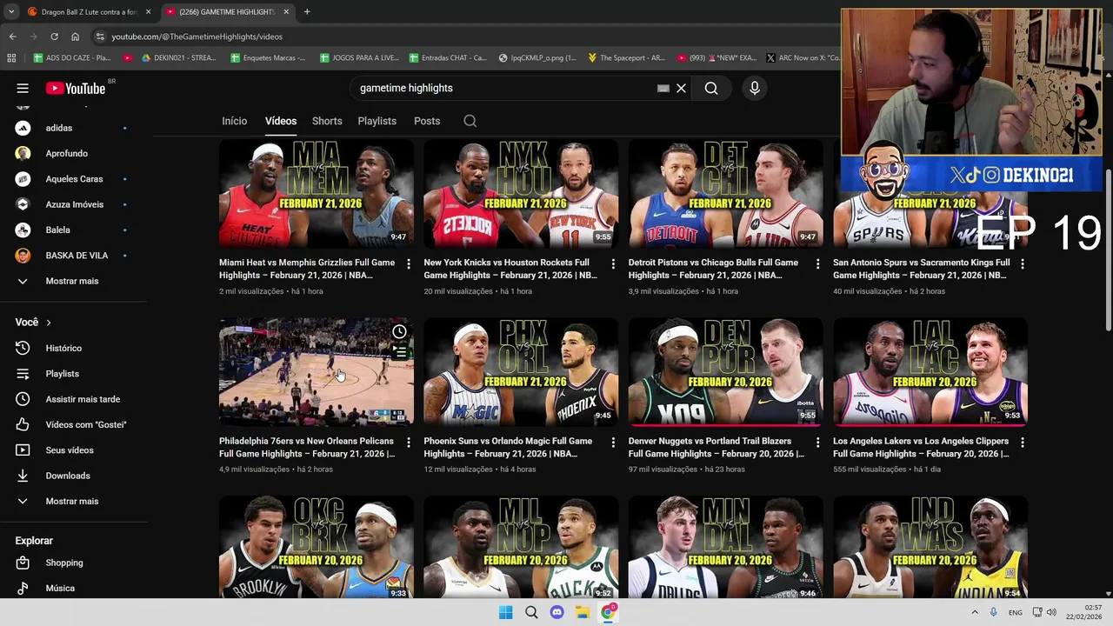Go back with the browser back arrow
The image size is (1113, 626).
pyautogui.click(x=12, y=37)
